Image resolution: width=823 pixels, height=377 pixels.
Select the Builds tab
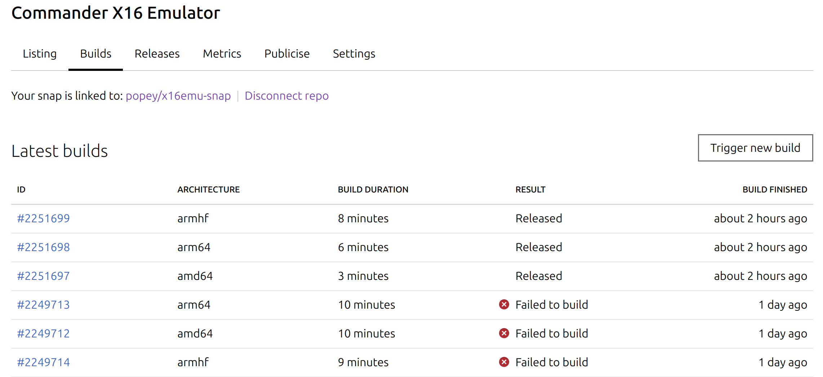point(95,54)
